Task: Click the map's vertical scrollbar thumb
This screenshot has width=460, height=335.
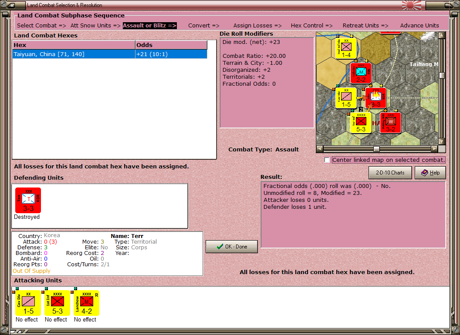Action: (x=442, y=75)
